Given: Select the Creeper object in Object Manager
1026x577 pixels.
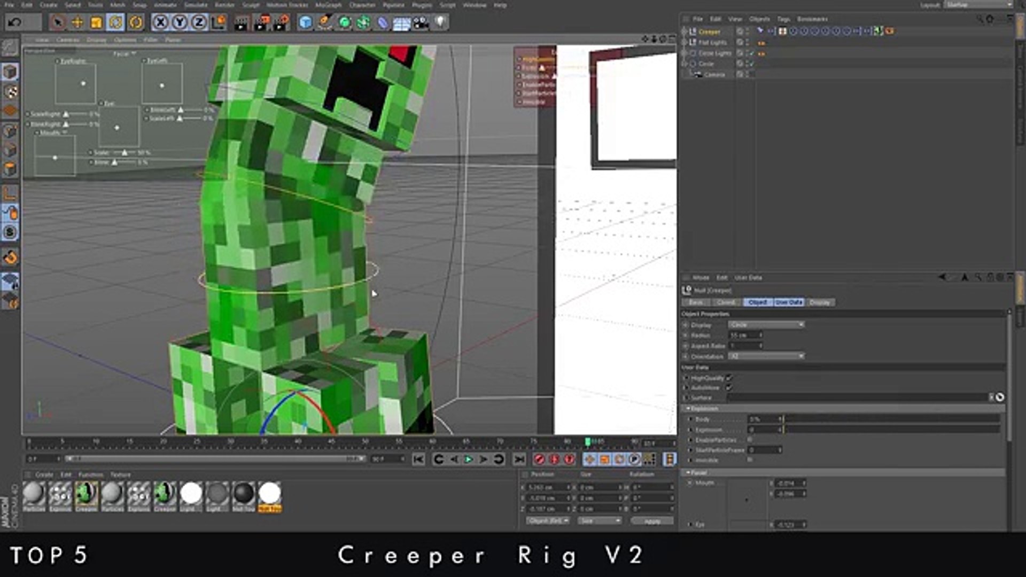Looking at the screenshot, I should click(709, 32).
